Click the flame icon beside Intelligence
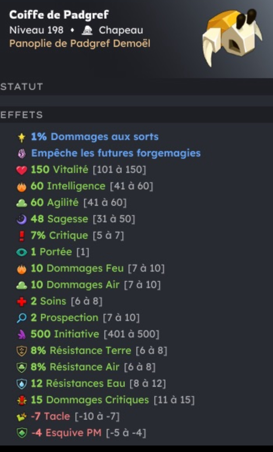 click(x=22, y=187)
